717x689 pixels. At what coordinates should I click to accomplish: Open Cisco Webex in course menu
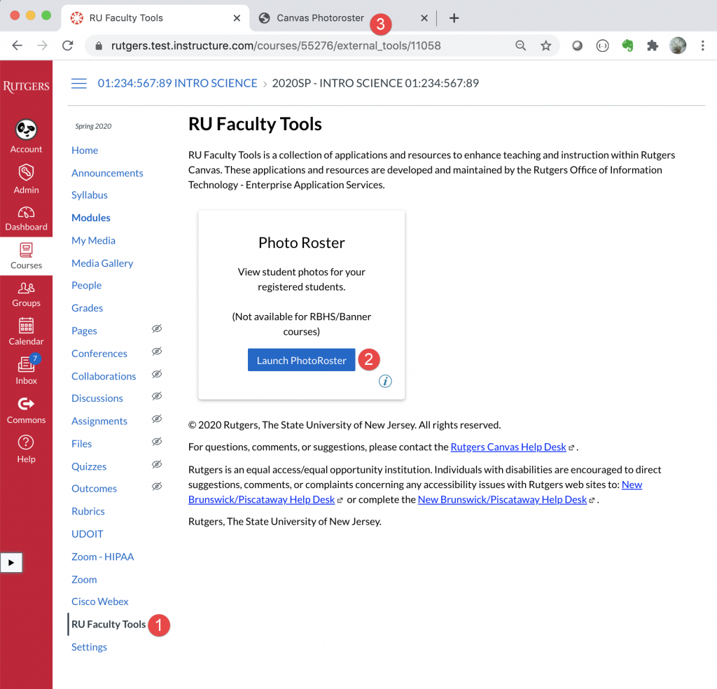coord(99,601)
